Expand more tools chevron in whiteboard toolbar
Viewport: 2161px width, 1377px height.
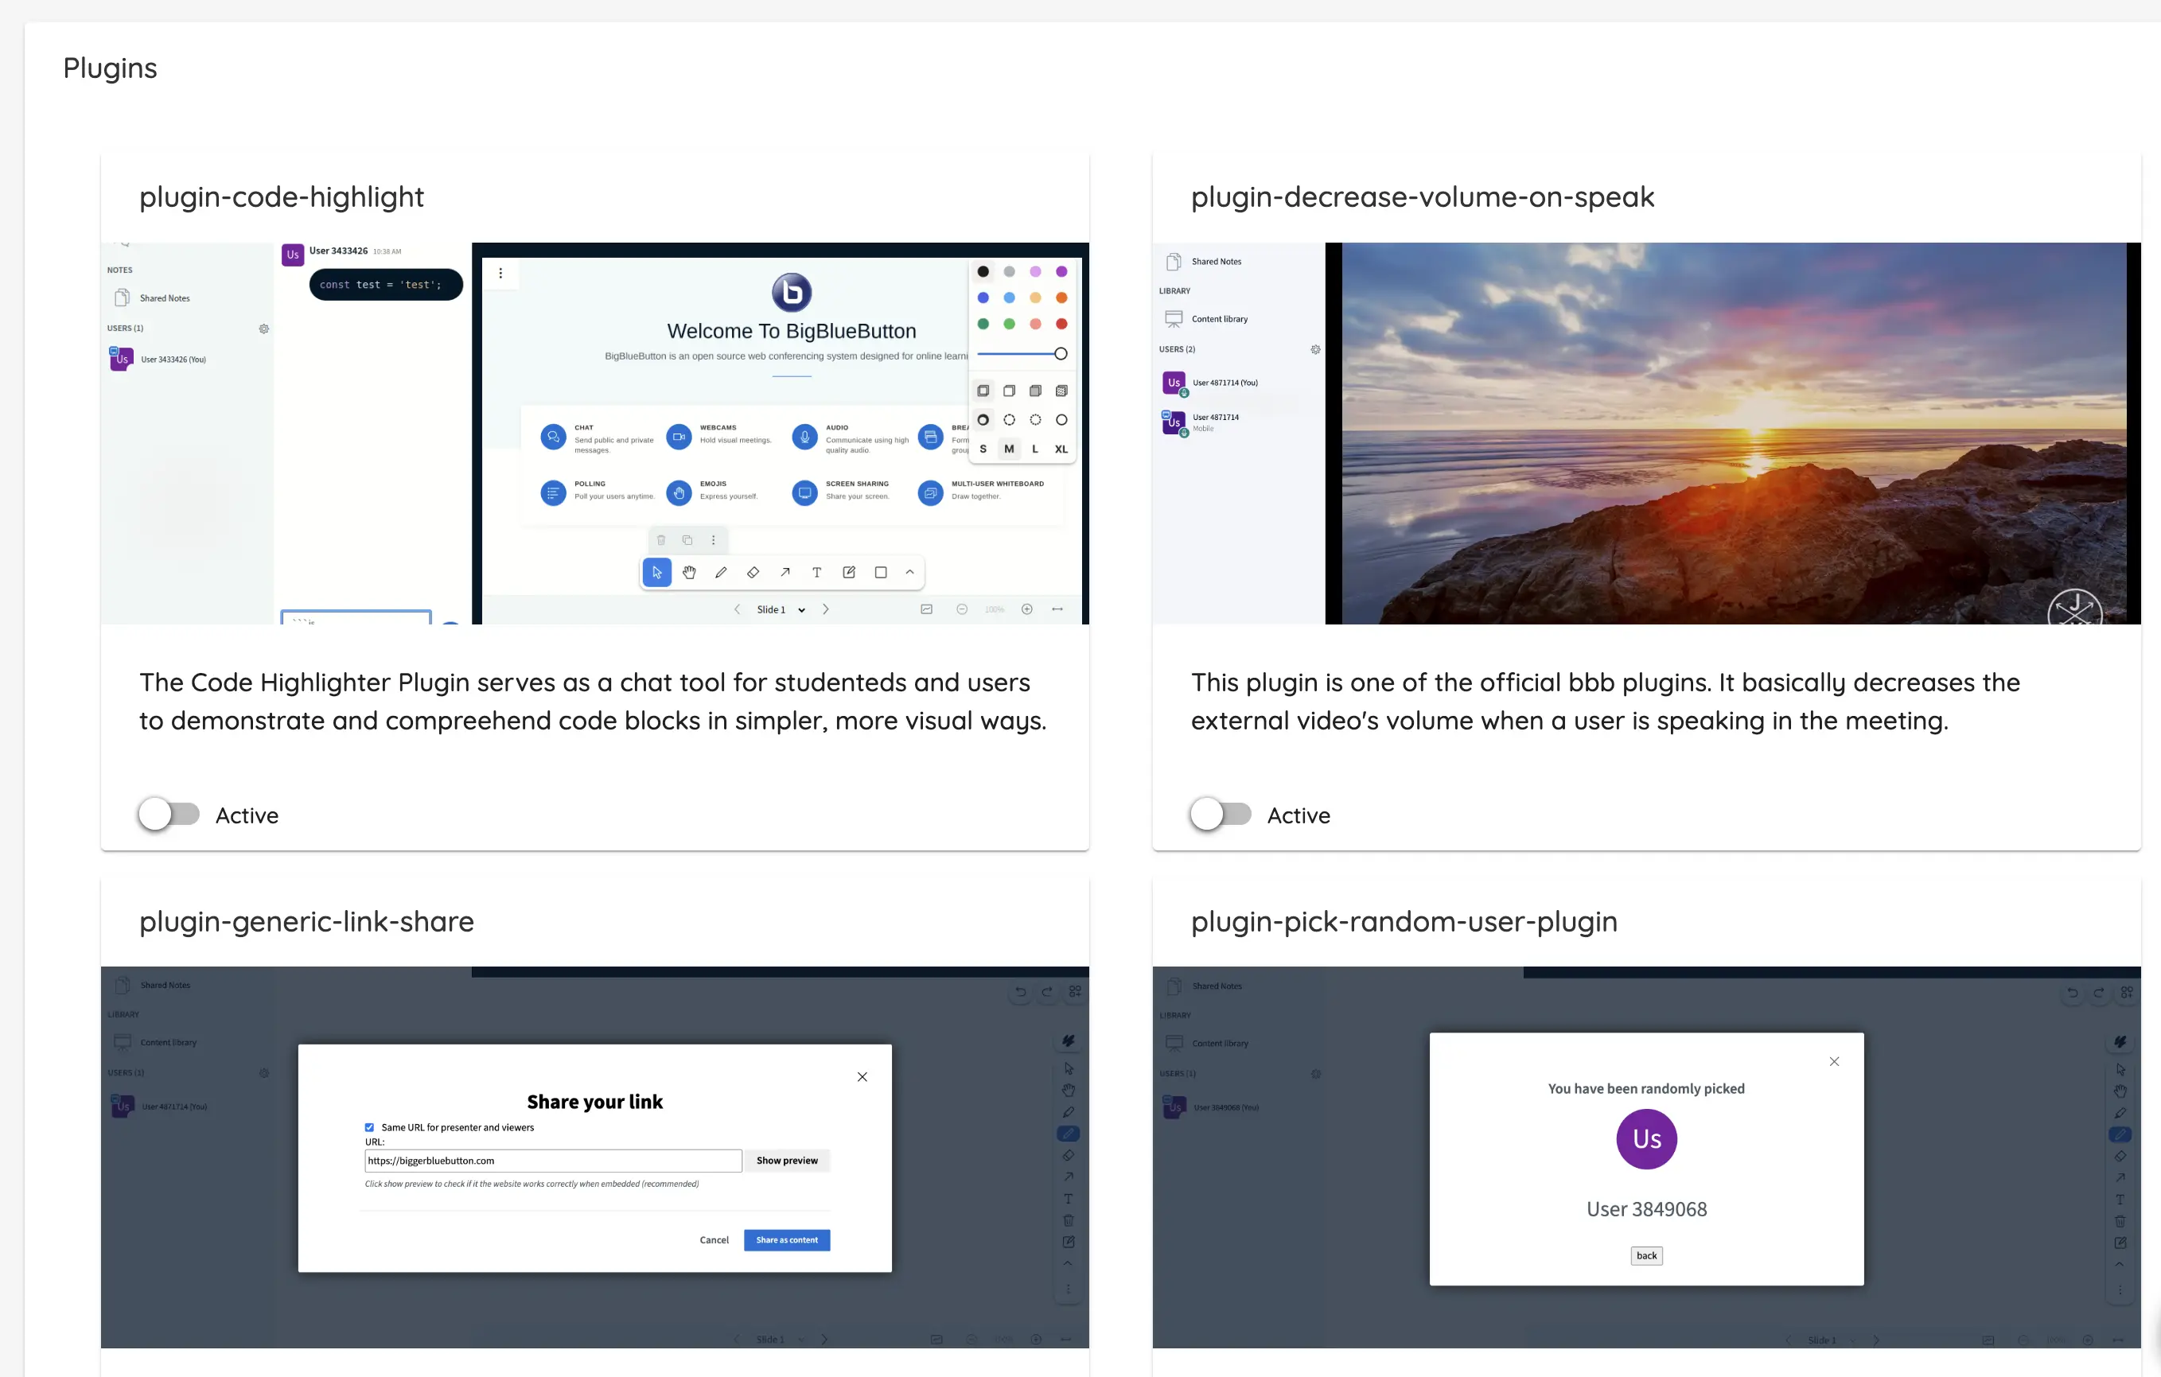coord(910,572)
